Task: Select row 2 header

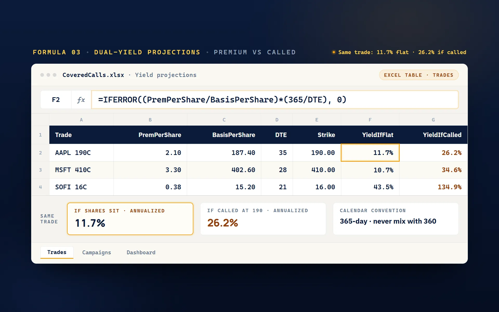Action: tap(40, 153)
